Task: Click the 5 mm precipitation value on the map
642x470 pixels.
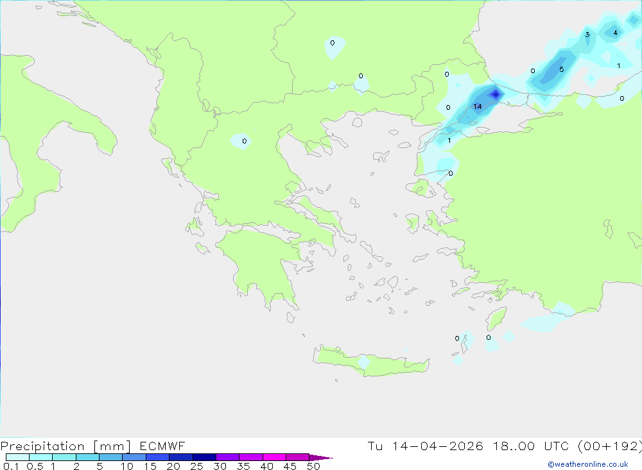Action: pos(561,69)
